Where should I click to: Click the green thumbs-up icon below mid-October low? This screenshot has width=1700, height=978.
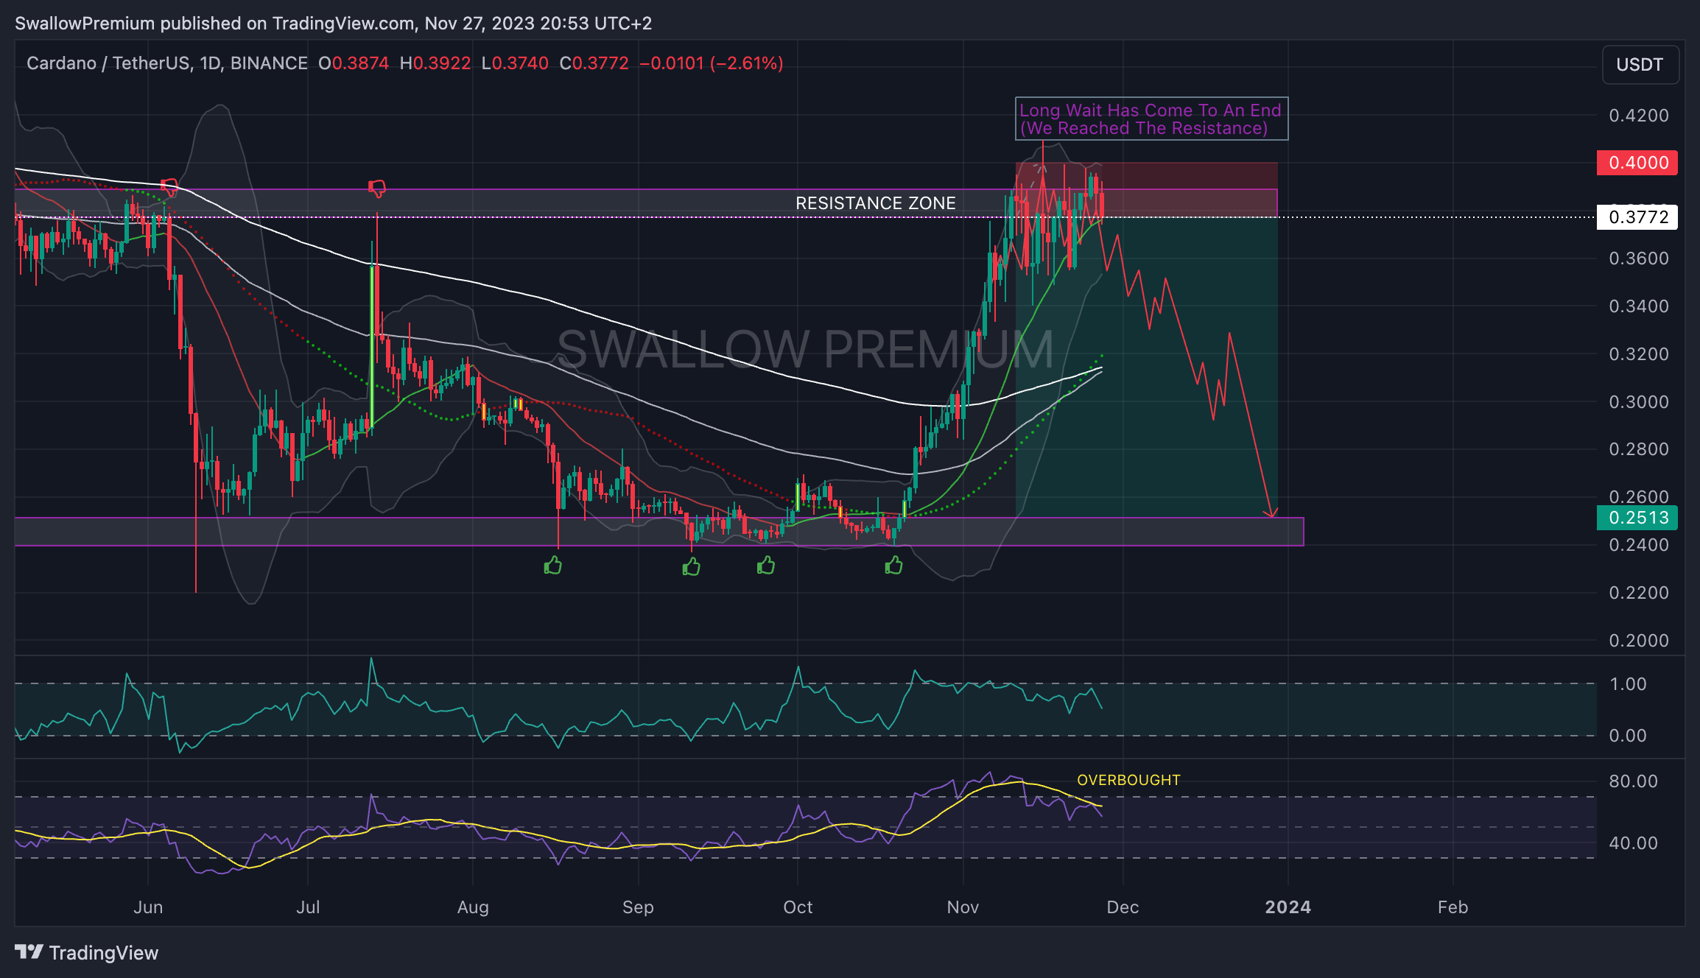(893, 566)
